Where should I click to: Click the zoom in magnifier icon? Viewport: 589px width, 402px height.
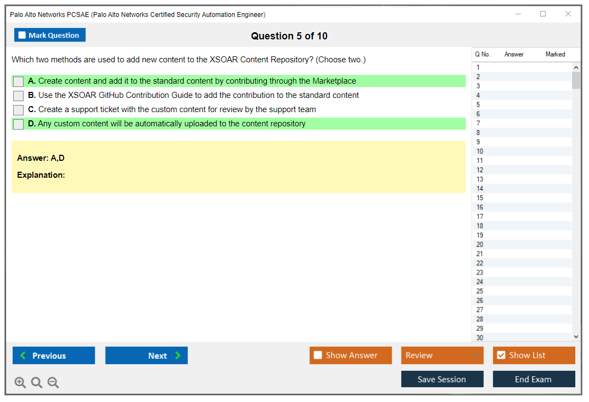click(20, 383)
